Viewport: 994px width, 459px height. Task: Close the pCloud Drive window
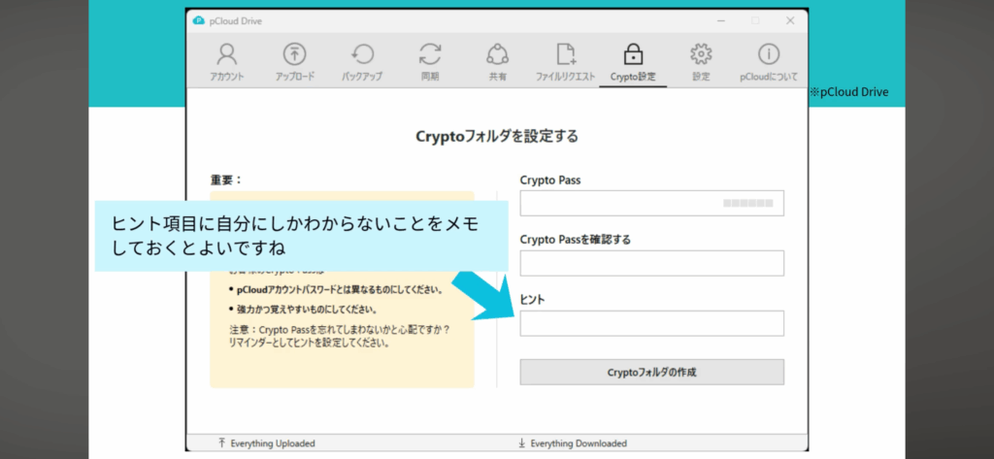click(790, 21)
